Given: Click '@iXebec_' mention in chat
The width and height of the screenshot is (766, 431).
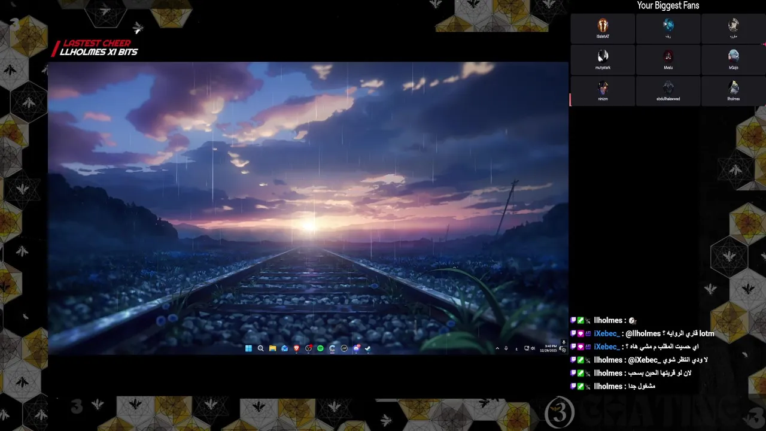Looking at the screenshot, I should [645, 360].
